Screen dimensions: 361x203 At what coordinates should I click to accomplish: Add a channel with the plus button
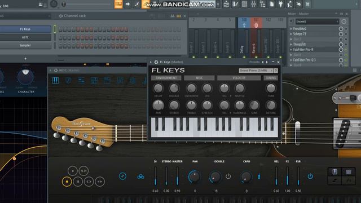click(x=25, y=59)
